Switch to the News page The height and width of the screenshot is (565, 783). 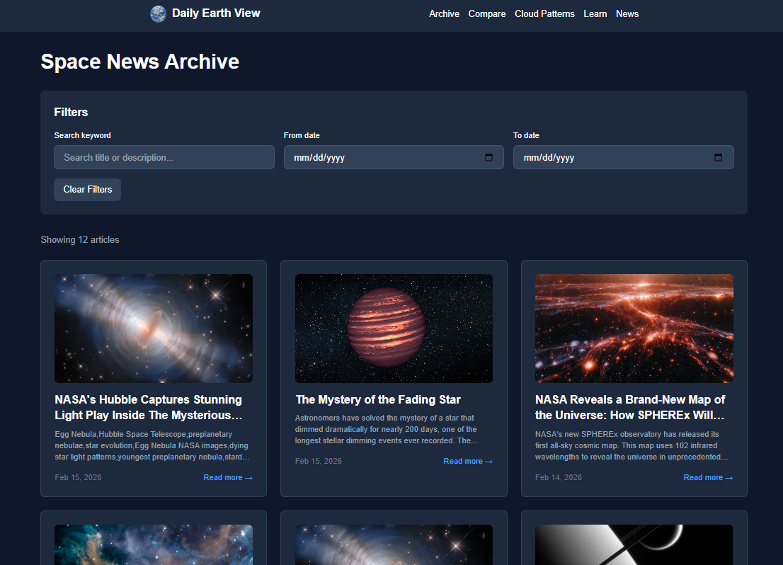pos(627,14)
